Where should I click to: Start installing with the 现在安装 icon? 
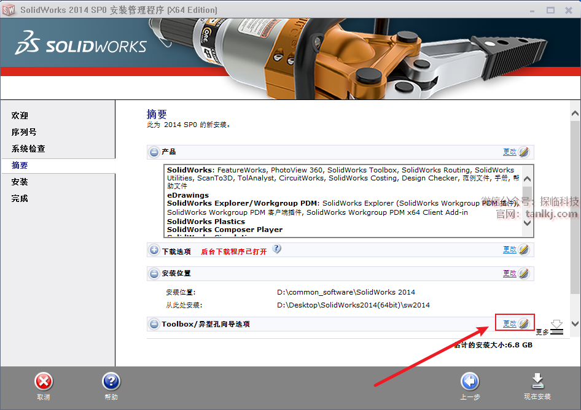pyautogui.click(x=537, y=382)
